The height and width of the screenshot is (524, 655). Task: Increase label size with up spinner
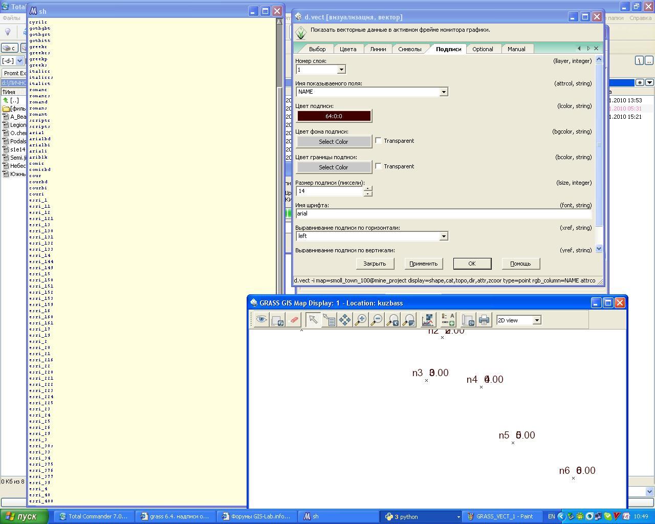367,188
